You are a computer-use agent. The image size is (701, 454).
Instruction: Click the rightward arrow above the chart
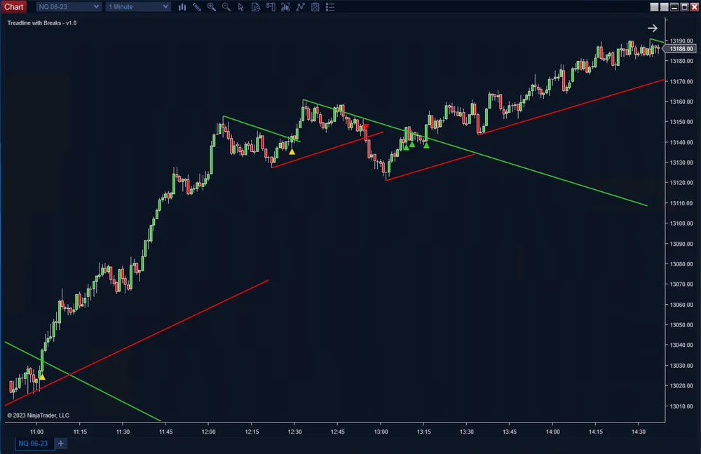point(653,28)
